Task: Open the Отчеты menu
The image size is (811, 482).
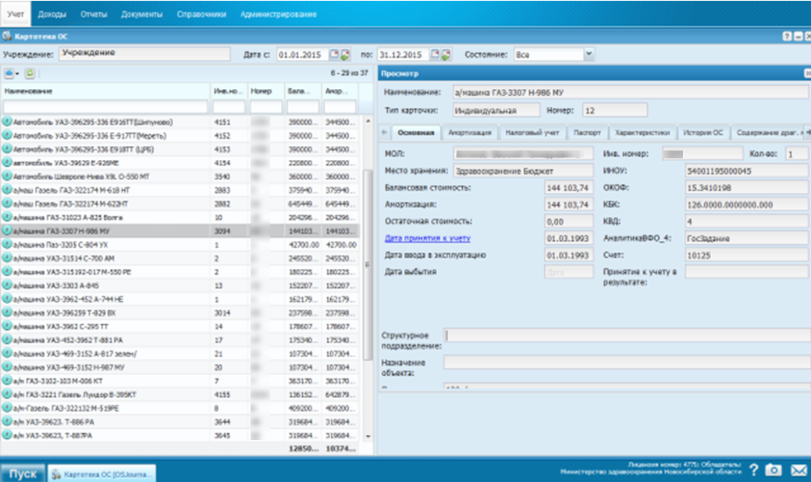Action: [94, 14]
